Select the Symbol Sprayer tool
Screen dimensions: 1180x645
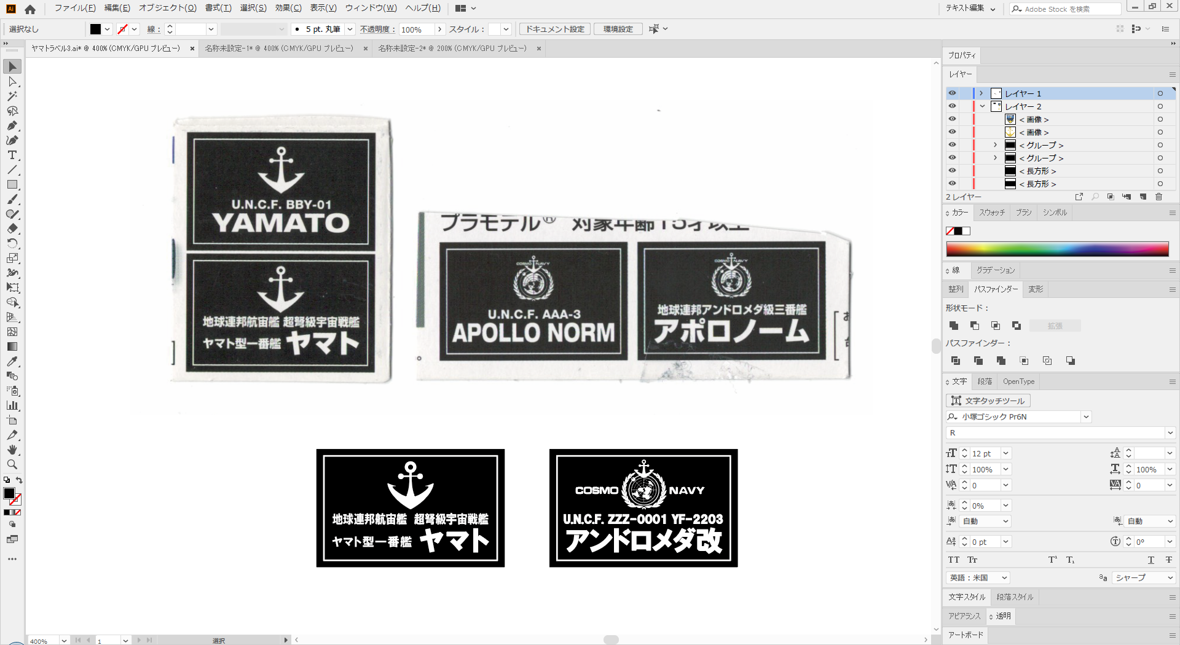click(x=12, y=391)
